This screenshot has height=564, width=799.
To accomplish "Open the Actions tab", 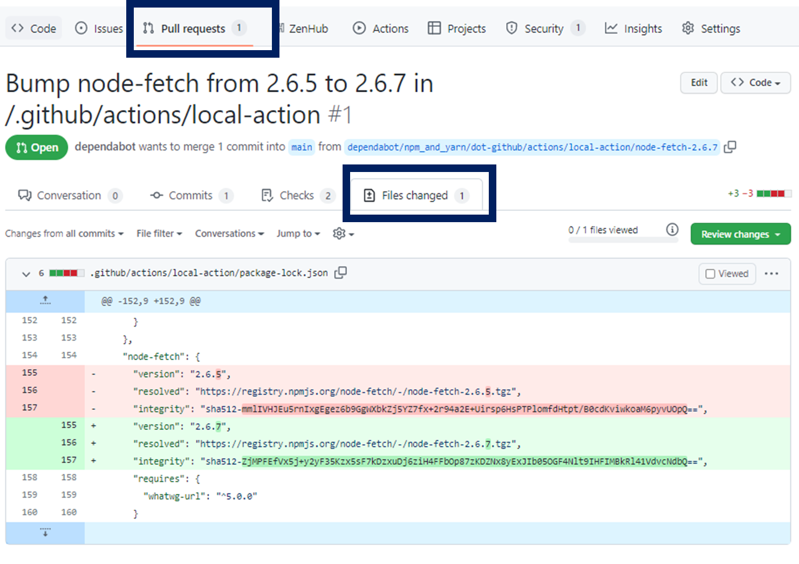I will pyautogui.click(x=380, y=29).
